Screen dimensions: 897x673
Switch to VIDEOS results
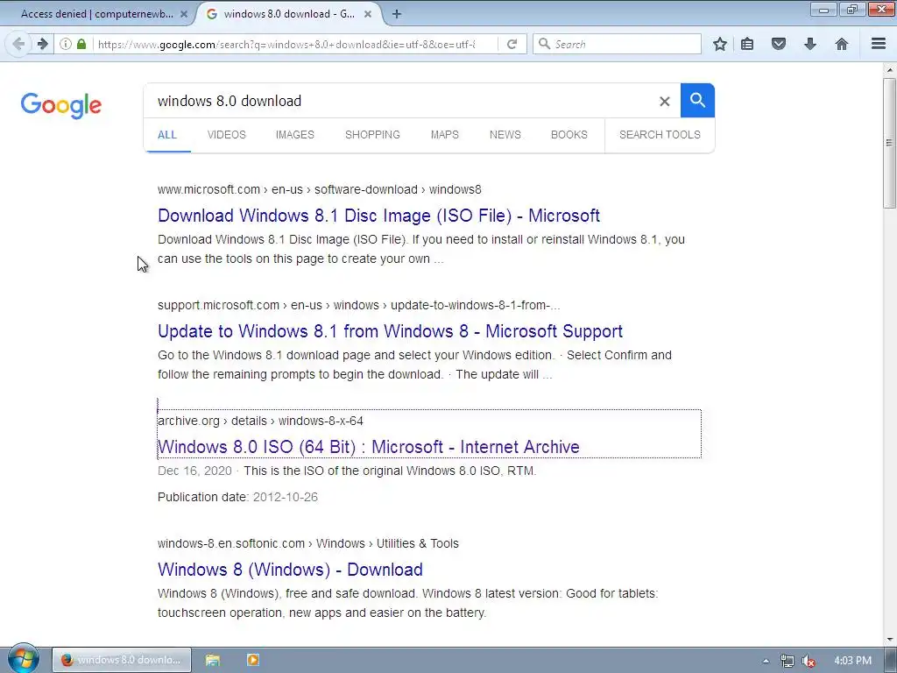tap(227, 135)
